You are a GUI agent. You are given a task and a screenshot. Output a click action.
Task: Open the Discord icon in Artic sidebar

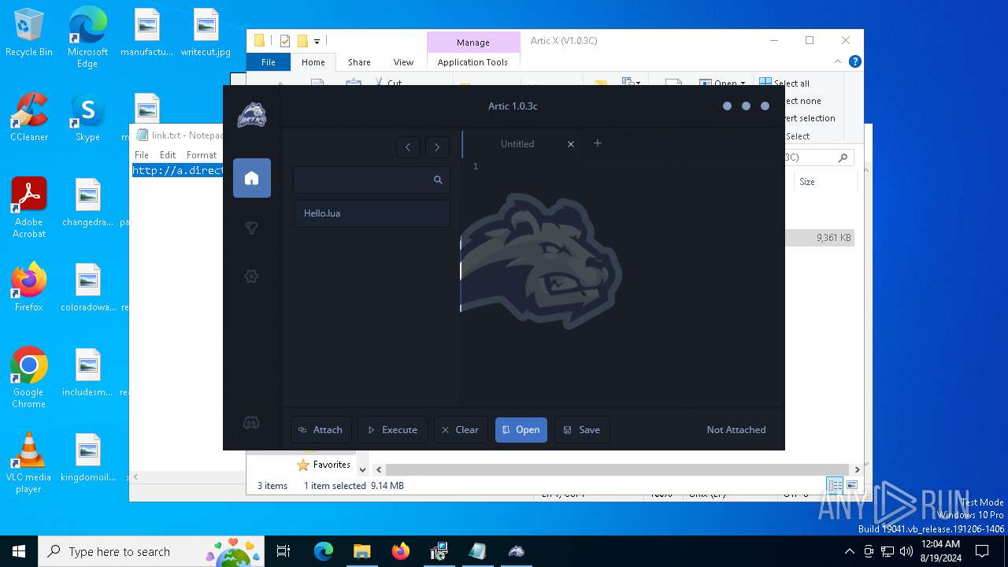pos(252,423)
